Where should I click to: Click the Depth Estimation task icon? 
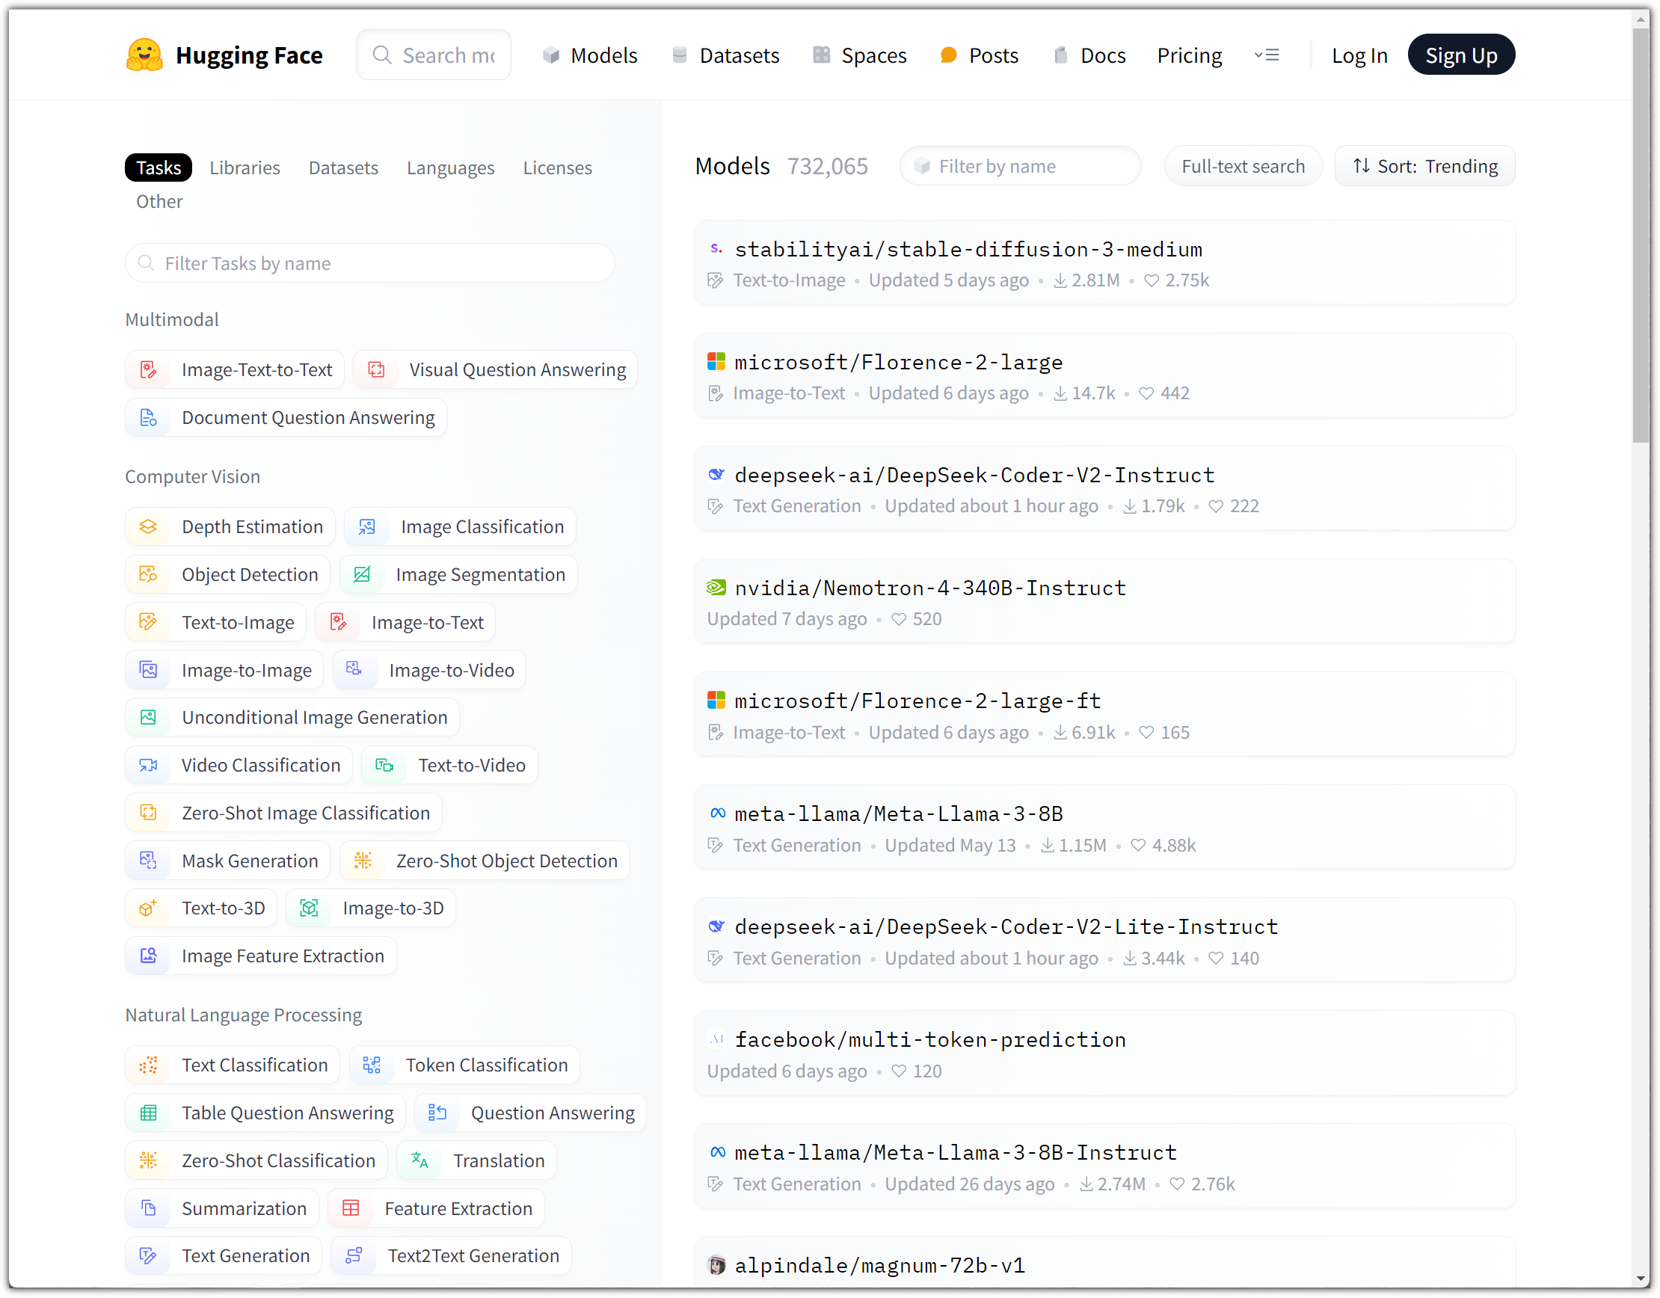[148, 526]
